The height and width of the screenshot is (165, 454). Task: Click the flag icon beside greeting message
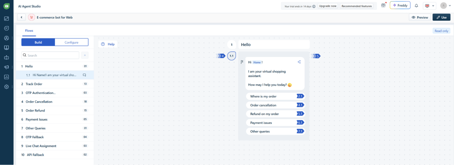pos(242,62)
